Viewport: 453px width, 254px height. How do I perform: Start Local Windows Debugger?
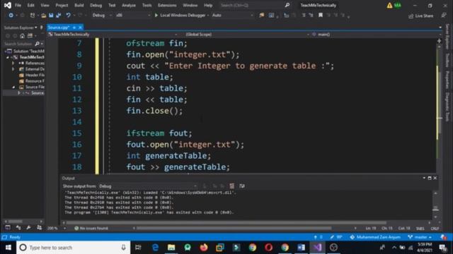coord(180,16)
